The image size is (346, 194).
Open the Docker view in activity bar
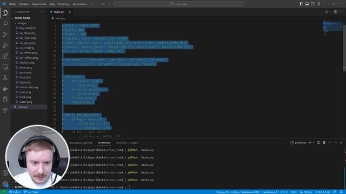[5, 88]
